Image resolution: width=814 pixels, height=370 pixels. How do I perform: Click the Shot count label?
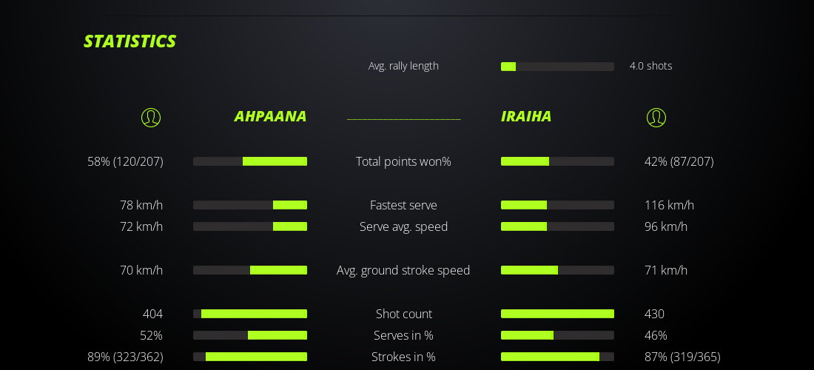[x=403, y=314]
